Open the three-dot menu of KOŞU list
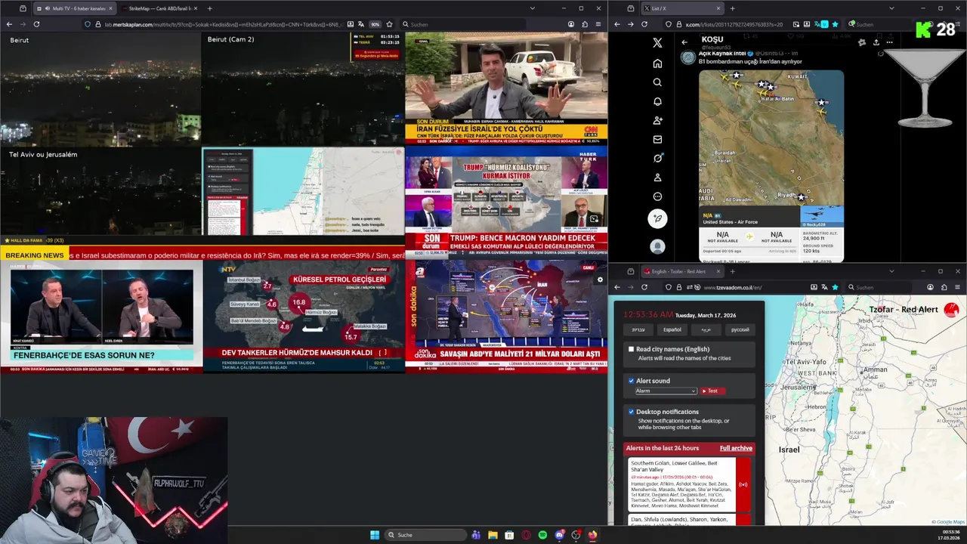The image size is (967, 544). tap(890, 42)
